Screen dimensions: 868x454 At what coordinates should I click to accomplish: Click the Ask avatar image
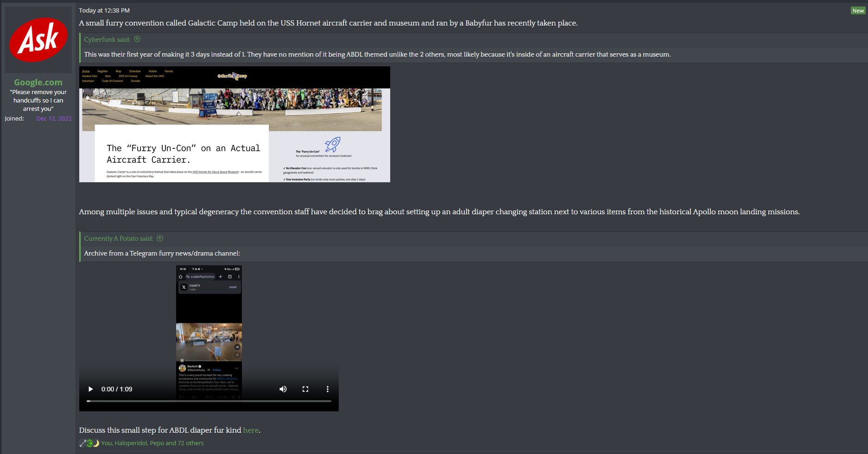click(x=38, y=40)
